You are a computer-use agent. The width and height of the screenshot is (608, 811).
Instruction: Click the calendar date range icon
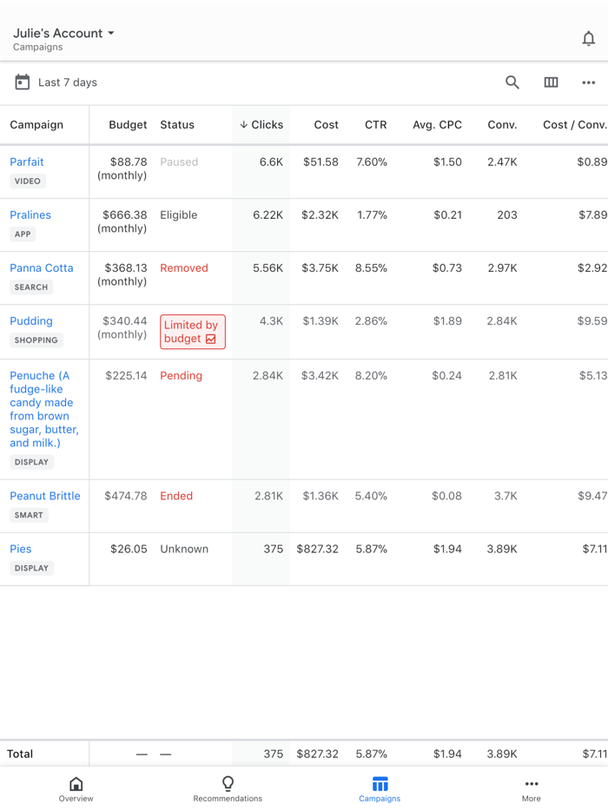(x=22, y=82)
